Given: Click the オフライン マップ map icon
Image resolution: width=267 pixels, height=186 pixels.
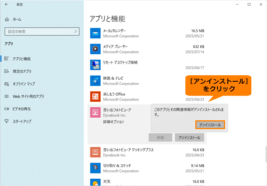Looking at the screenshot, I should (6, 84).
